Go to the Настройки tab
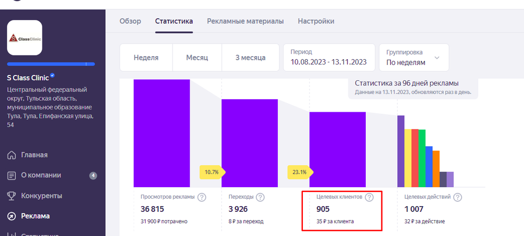 pos(316,21)
